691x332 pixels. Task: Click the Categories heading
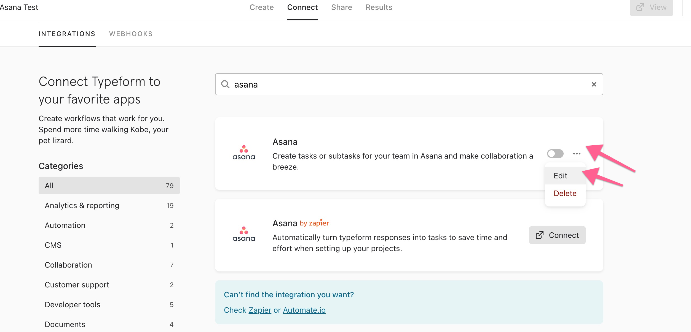pyautogui.click(x=61, y=166)
